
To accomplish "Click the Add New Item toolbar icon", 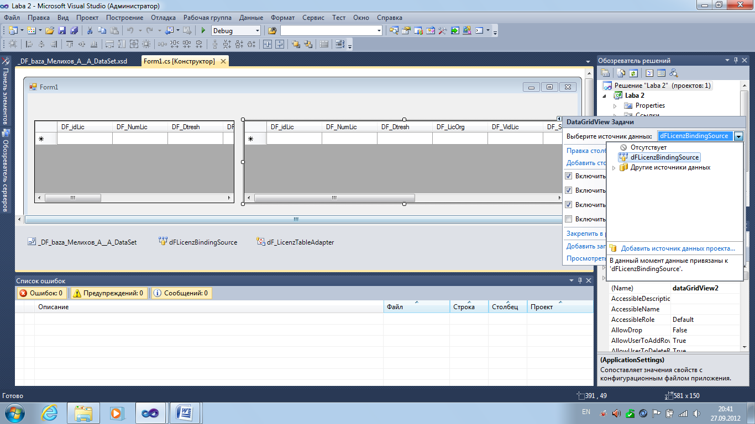I will point(32,31).
